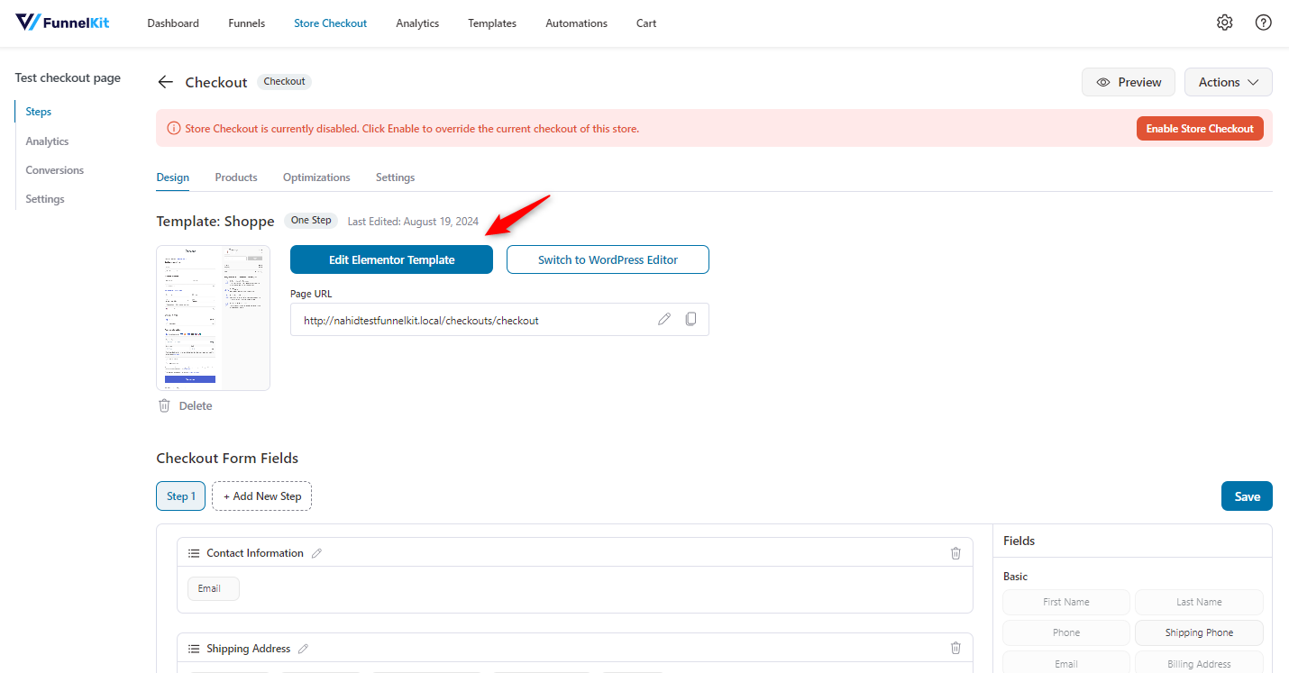Select Settings in the sidebar

[x=45, y=199]
